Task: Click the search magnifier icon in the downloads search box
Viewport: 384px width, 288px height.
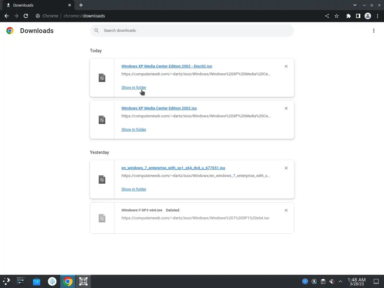Action: pyautogui.click(x=96, y=30)
